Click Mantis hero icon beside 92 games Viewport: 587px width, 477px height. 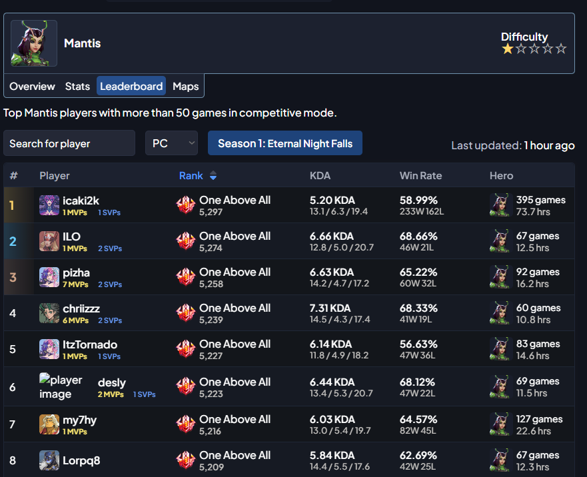click(500, 276)
